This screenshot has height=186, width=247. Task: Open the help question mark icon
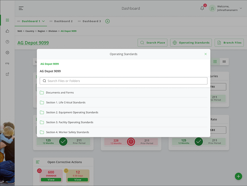(7, 42)
